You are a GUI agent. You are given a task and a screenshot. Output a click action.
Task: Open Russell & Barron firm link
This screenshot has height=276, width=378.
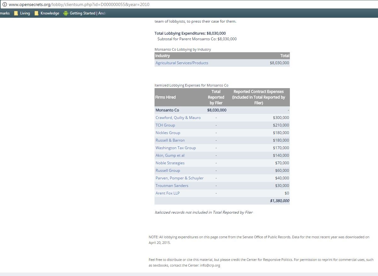pyautogui.click(x=170, y=140)
